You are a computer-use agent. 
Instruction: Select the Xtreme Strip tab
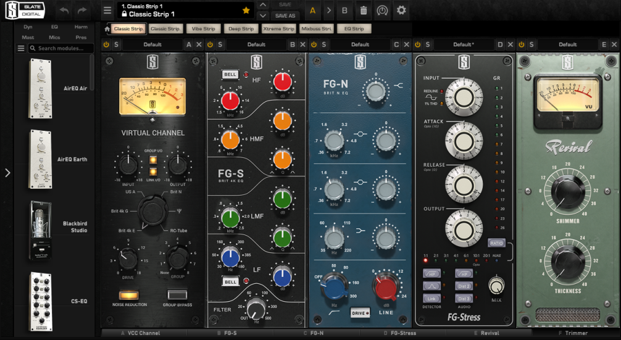(x=278, y=29)
